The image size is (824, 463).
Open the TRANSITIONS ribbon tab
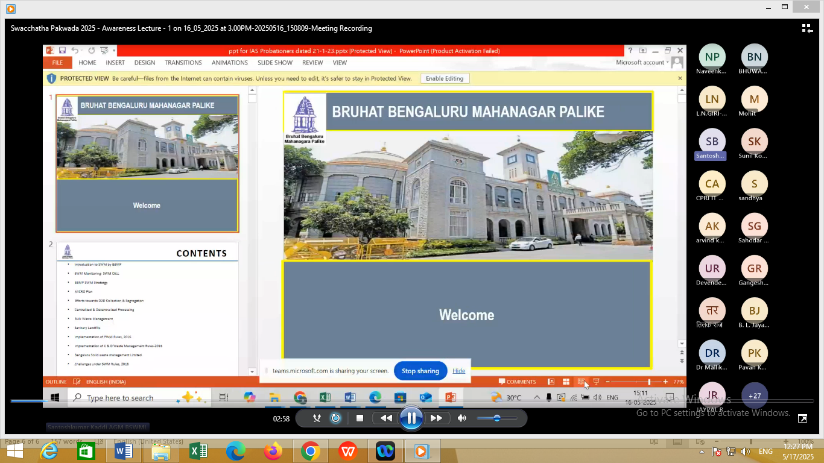pos(183,63)
